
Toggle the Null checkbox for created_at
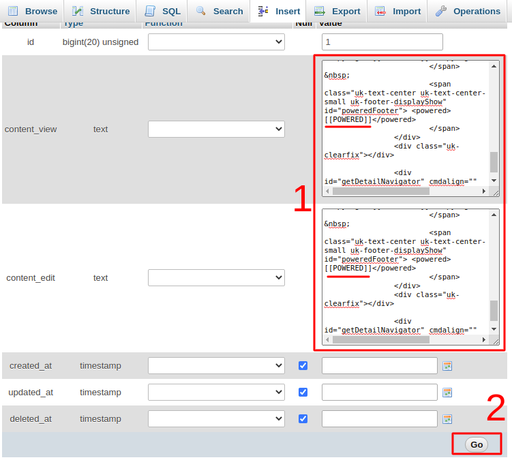click(x=303, y=366)
